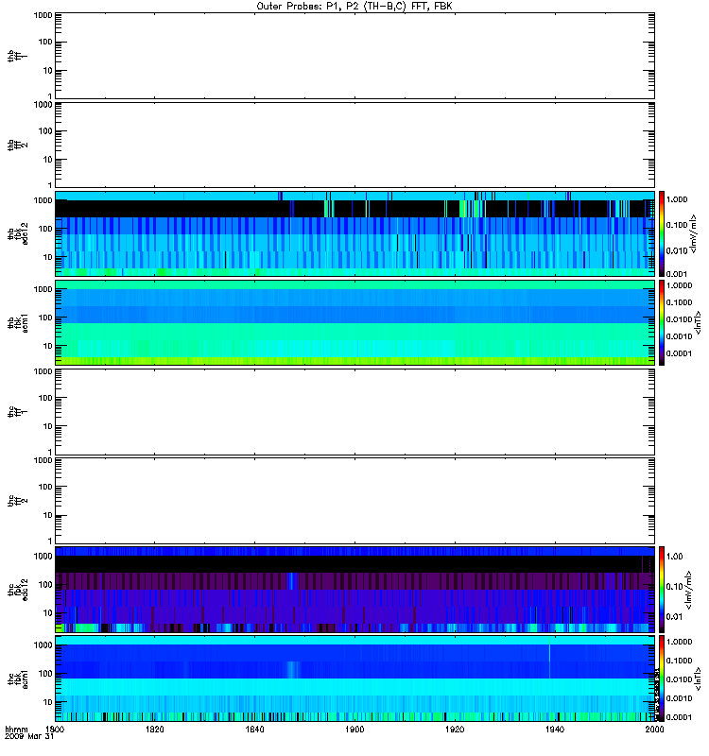Click the 10 y-axis label of thb fbk scm1 panel
This screenshot has height=756, width=709.
pos(48,346)
